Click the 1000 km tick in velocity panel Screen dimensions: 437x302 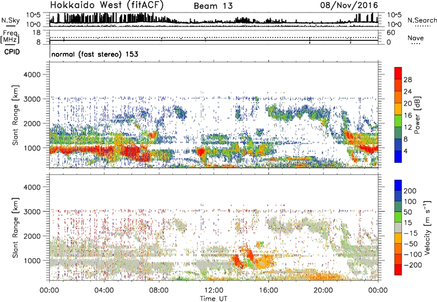(32, 261)
